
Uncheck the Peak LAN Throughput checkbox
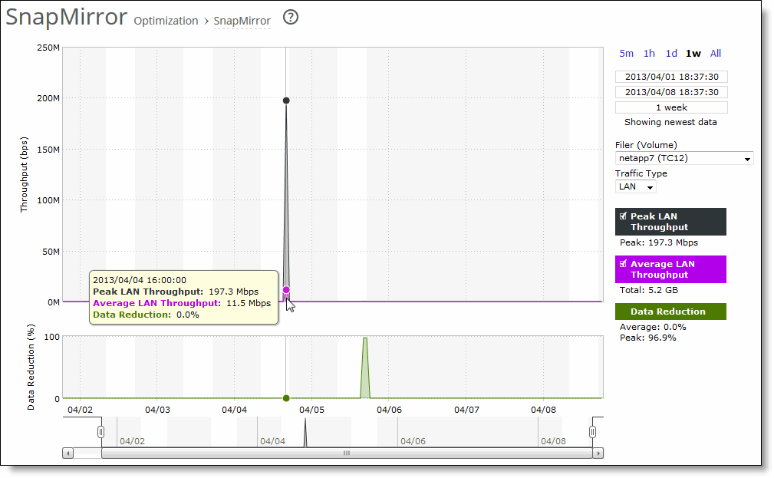624,216
